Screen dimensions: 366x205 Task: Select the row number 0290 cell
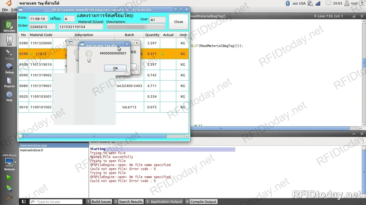click(24, 54)
